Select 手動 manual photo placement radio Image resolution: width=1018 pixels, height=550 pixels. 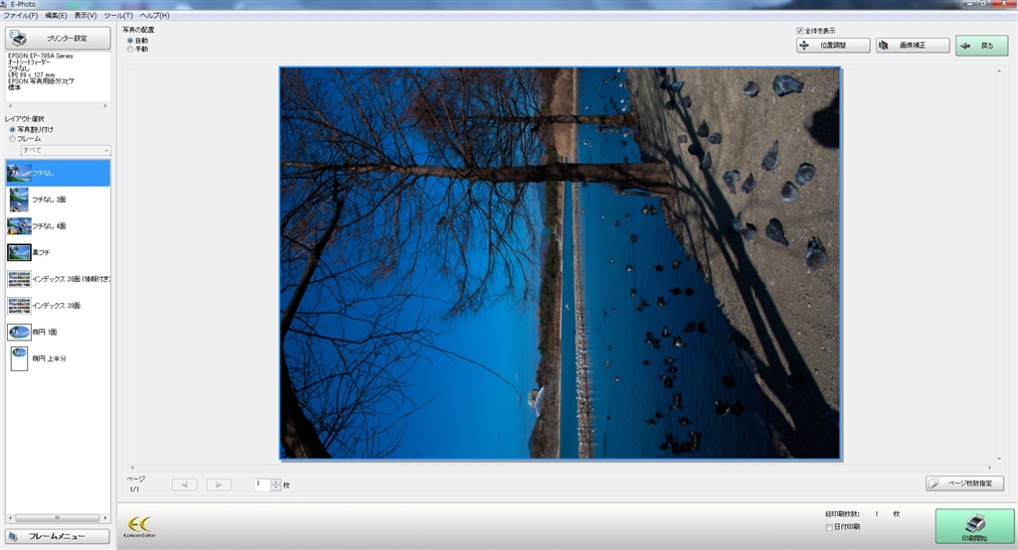pyautogui.click(x=130, y=49)
